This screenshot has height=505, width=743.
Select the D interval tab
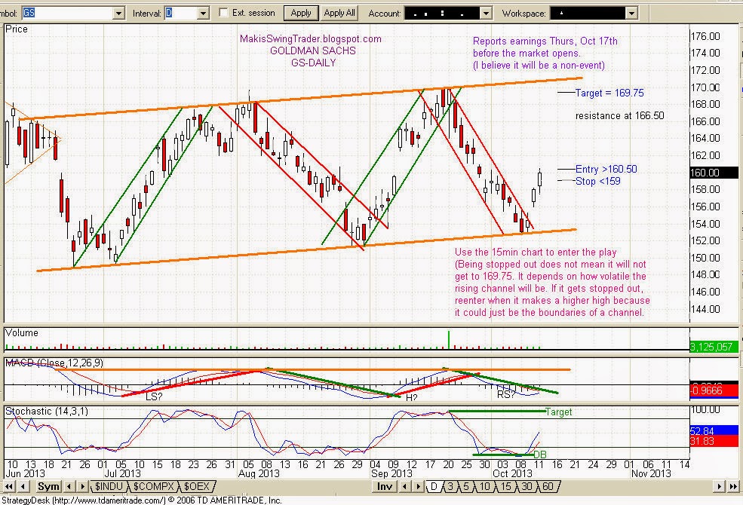click(x=434, y=487)
